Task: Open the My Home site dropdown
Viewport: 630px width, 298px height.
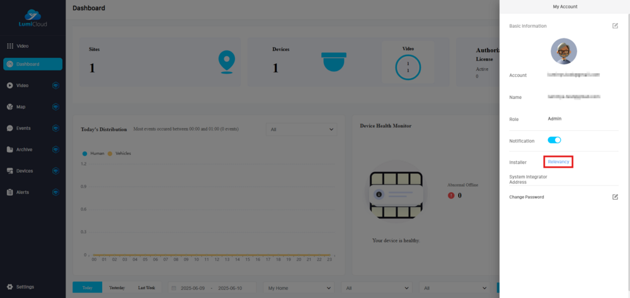Action: (x=299, y=288)
